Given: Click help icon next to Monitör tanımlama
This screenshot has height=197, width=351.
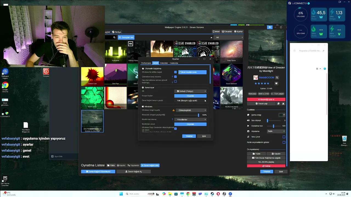Looking at the screenshot, I should point(172,119).
